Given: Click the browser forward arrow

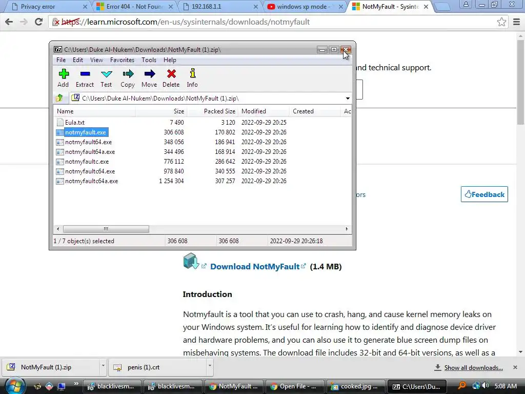Looking at the screenshot, I should tap(24, 22).
